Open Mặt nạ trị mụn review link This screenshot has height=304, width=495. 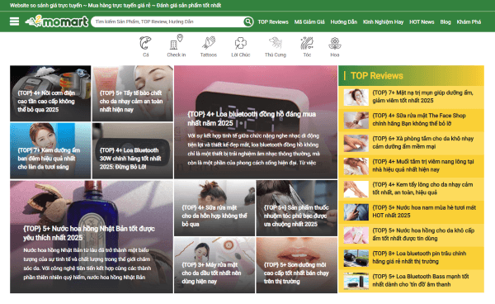422,97
